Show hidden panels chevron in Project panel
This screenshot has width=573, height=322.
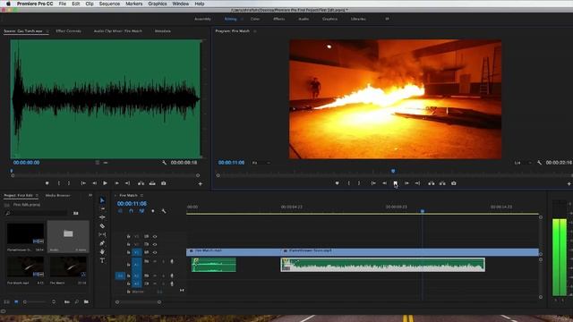90,196
